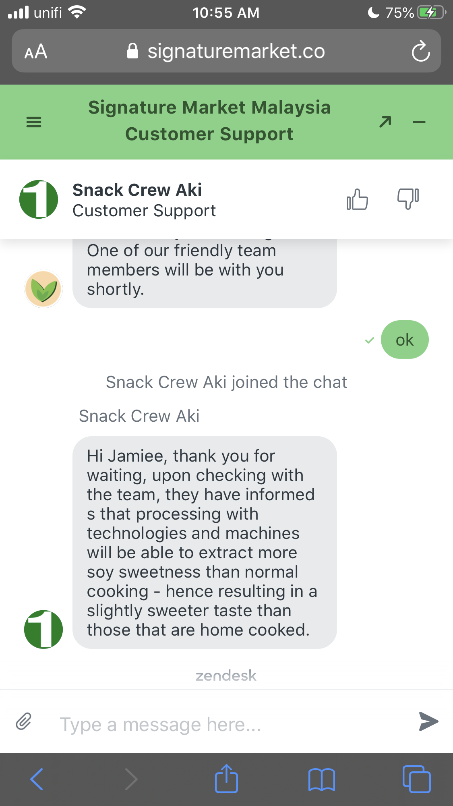Rate chat with thumbs up
Image resolution: width=453 pixels, height=806 pixels.
[x=357, y=199]
